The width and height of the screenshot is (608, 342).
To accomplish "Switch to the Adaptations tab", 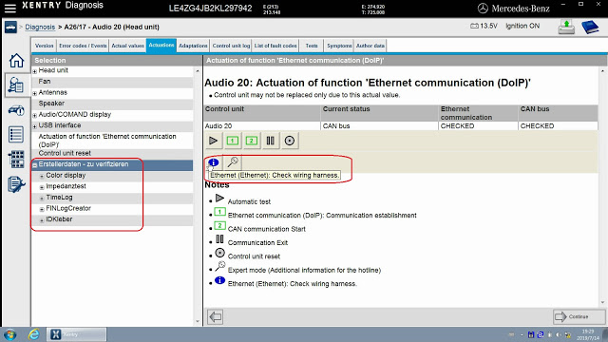I will click(193, 46).
